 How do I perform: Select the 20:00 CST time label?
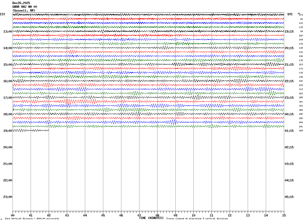pos(8,147)
